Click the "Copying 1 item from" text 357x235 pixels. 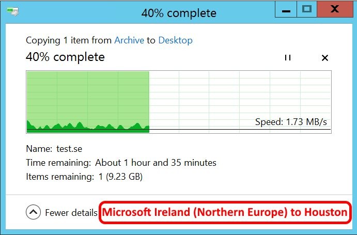[x=69, y=40]
